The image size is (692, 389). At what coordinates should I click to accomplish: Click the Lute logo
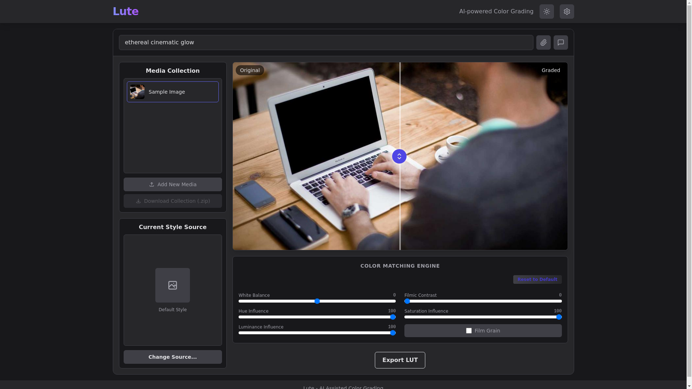tap(125, 12)
